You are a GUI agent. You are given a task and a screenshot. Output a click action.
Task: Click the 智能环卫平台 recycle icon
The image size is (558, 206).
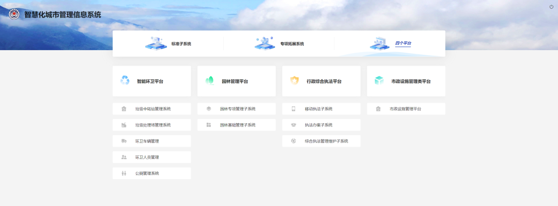(x=125, y=81)
